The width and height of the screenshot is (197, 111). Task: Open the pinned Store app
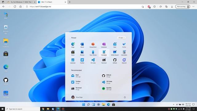pos(73,53)
